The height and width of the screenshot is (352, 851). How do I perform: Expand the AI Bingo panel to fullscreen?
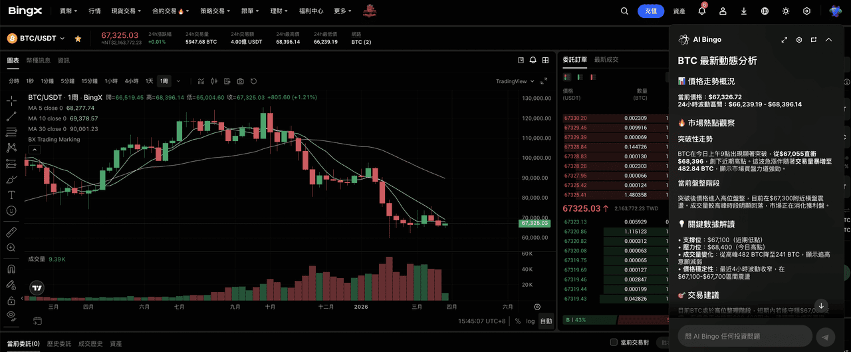point(785,40)
